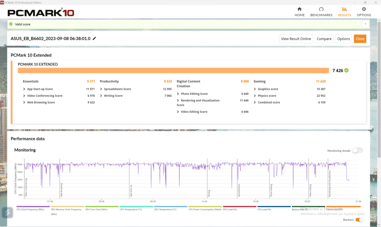Click the result name ASUS_EB_B6602 title
Viewport: 381px width, 227px height.
coord(51,39)
